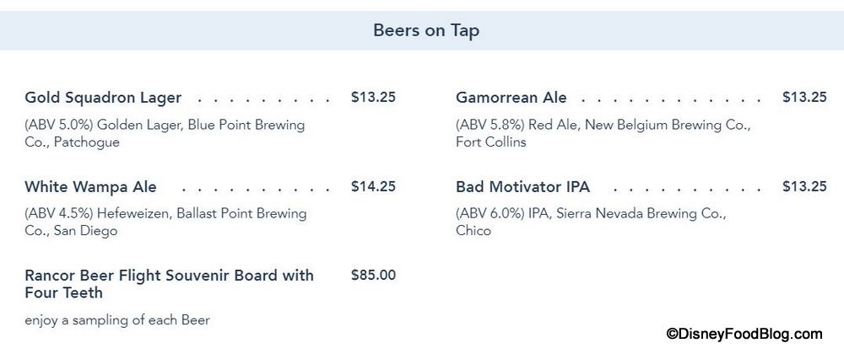
Task: Select the Gamorrean Ale menu item
Action: [x=511, y=98]
